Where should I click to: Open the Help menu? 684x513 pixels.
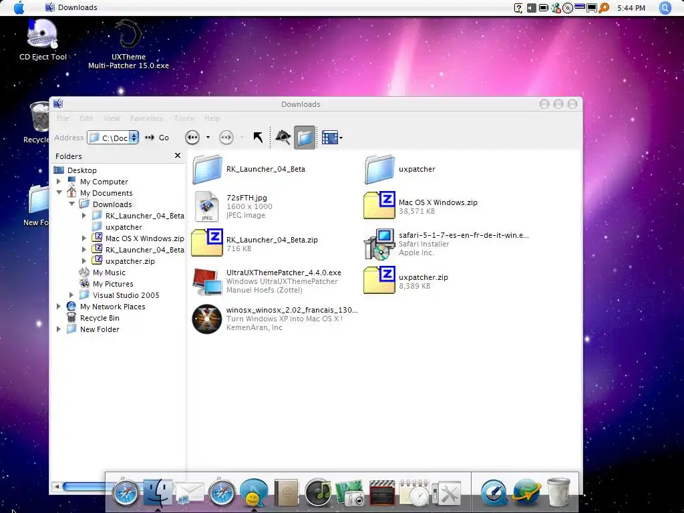[212, 118]
